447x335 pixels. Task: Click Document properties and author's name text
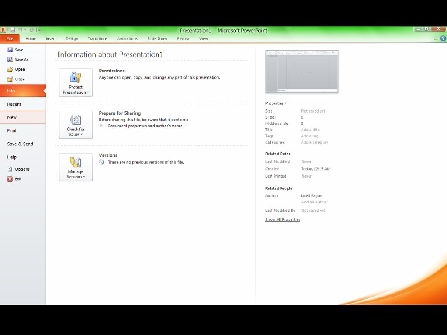[145, 126]
